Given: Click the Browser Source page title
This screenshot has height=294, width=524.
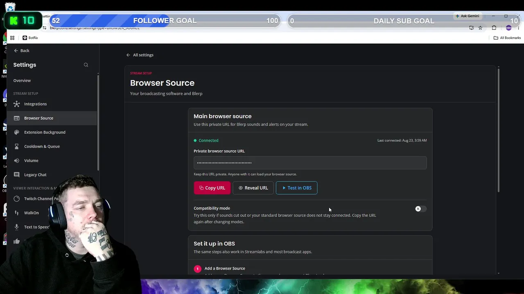Looking at the screenshot, I should 162,83.
